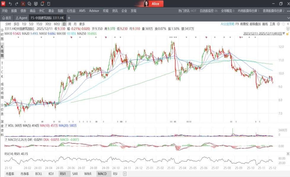Viewport: 290px width, 177px height.
Task: Open help for the MACD indicator
Action: click(6, 140)
